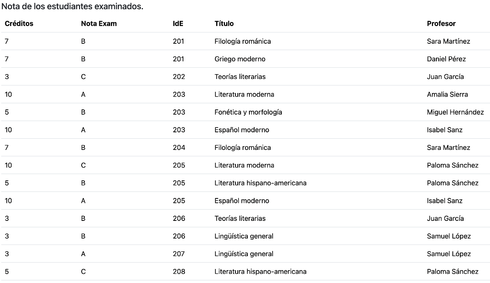The image size is (490, 283).
Task: Click the IdE 208 cell
Action: (x=179, y=271)
